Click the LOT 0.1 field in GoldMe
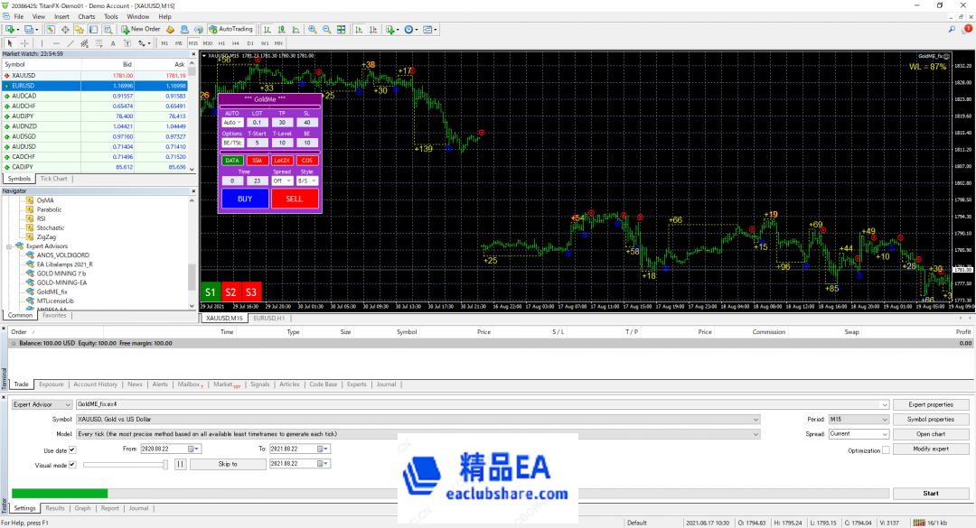The height and width of the screenshot is (528, 976). click(x=257, y=123)
